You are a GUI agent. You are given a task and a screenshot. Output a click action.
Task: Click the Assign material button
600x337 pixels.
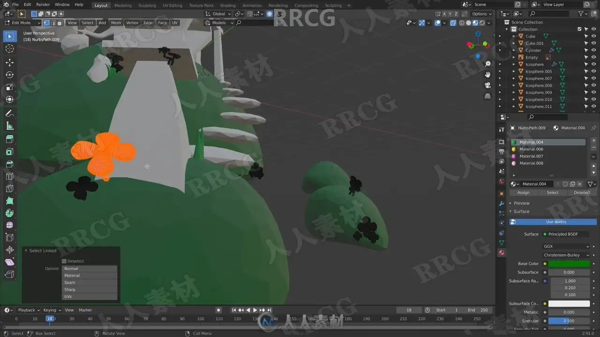[524, 192]
